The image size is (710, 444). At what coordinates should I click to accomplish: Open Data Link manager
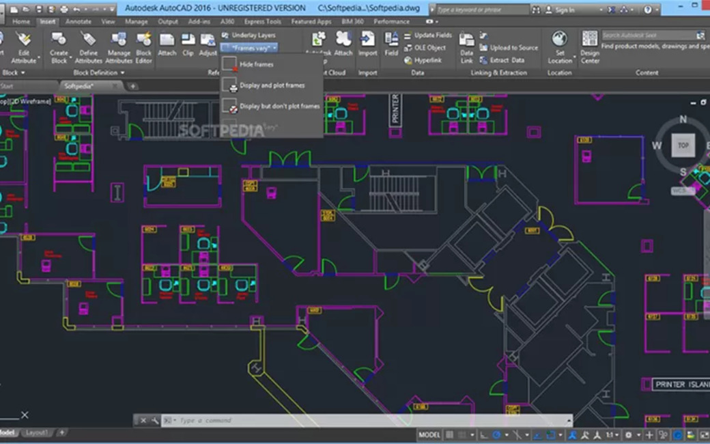(466, 48)
